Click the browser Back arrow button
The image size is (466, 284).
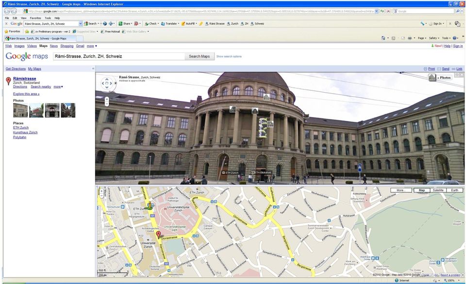[7, 11]
